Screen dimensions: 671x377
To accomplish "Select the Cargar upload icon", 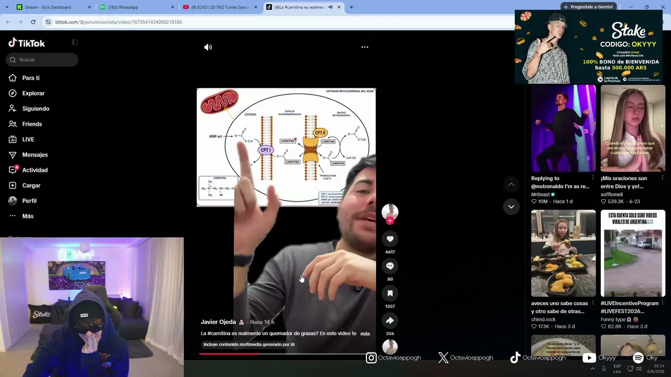I will [x=13, y=185].
